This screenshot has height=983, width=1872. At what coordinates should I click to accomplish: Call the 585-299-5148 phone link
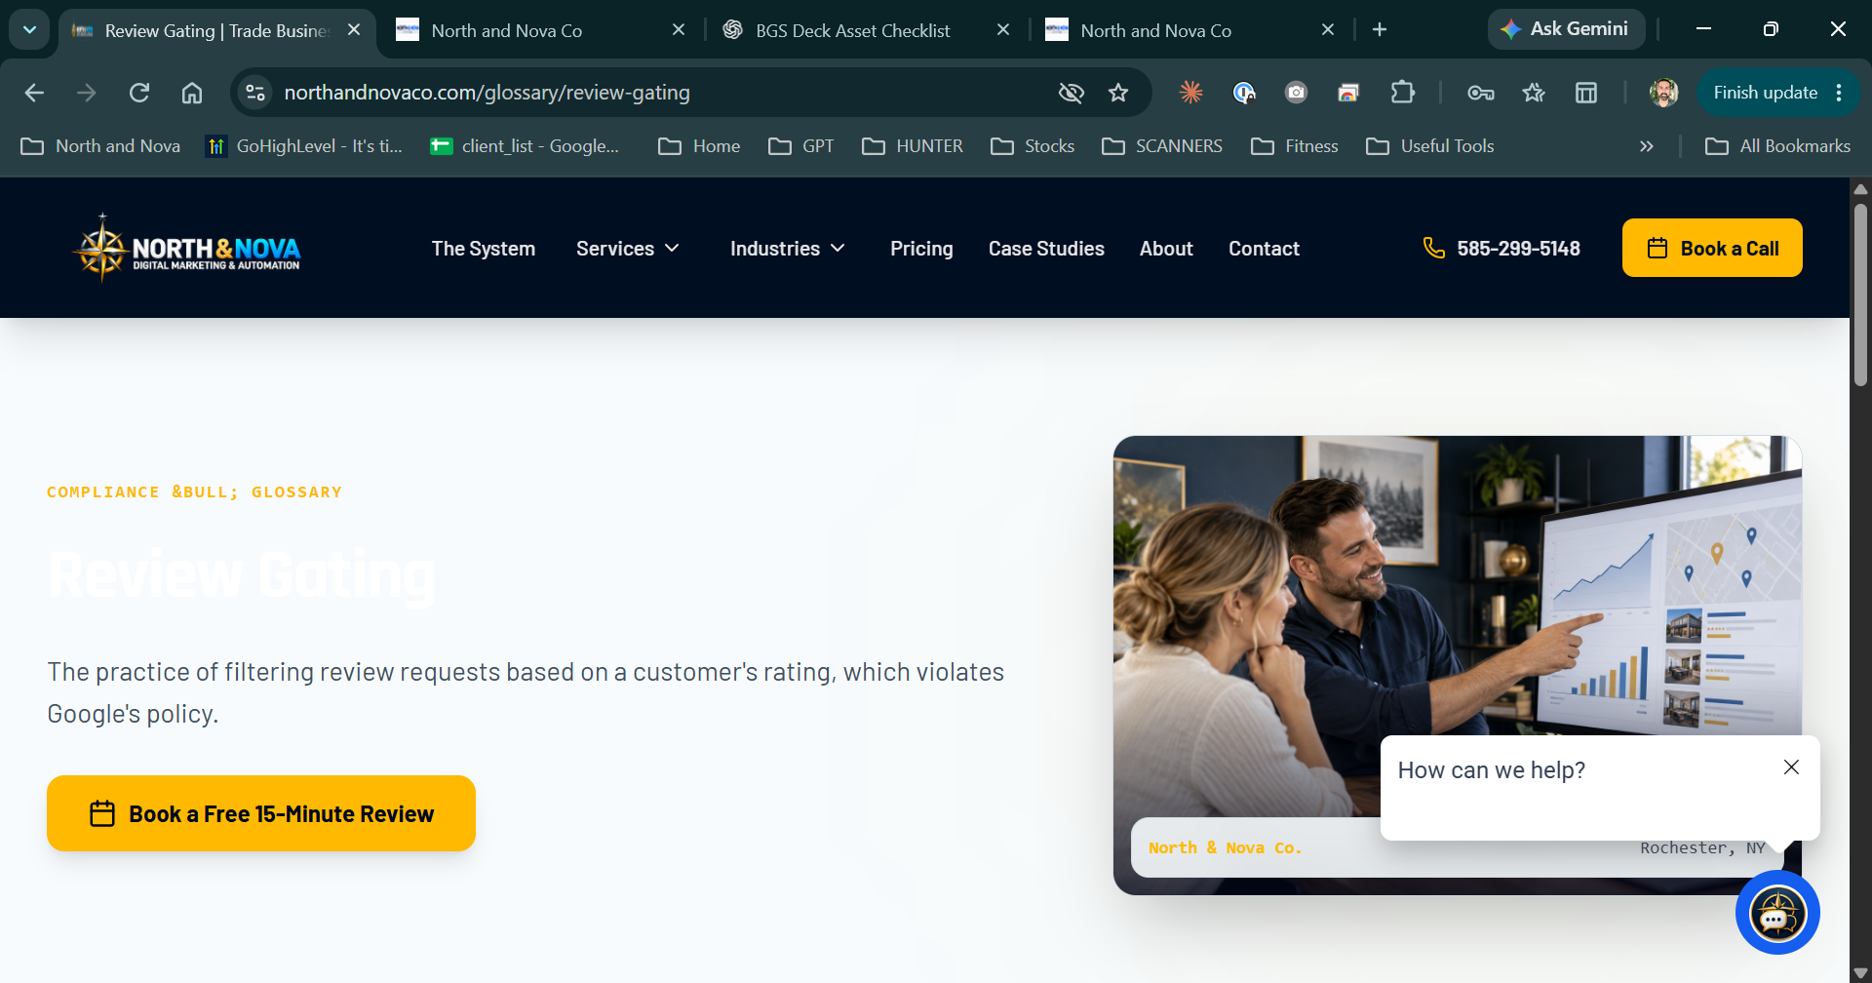tap(1501, 249)
